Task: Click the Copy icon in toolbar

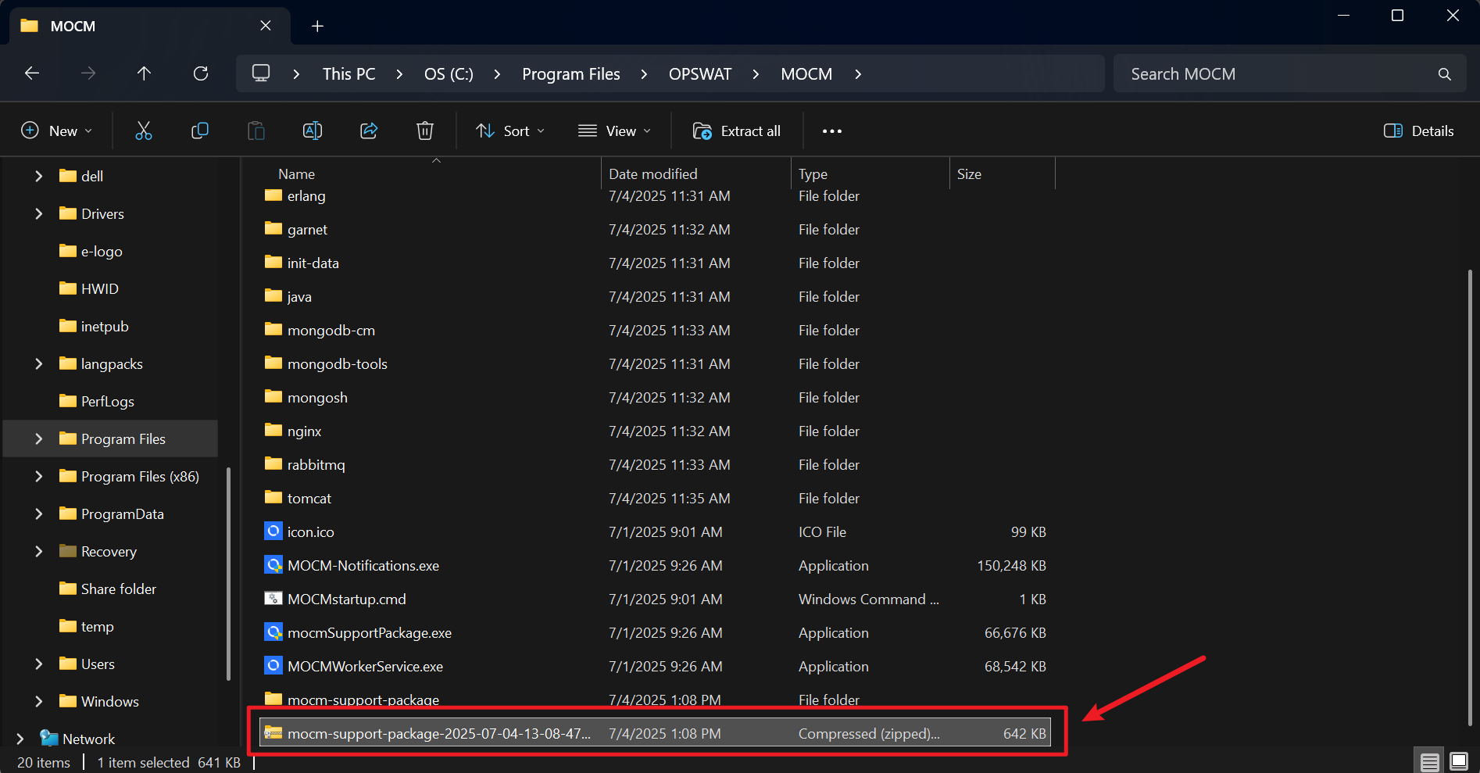Action: (200, 131)
